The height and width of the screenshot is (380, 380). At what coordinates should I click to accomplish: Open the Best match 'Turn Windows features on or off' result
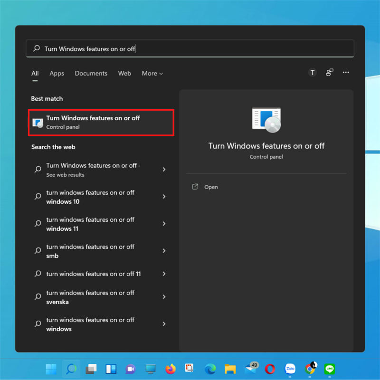(101, 123)
